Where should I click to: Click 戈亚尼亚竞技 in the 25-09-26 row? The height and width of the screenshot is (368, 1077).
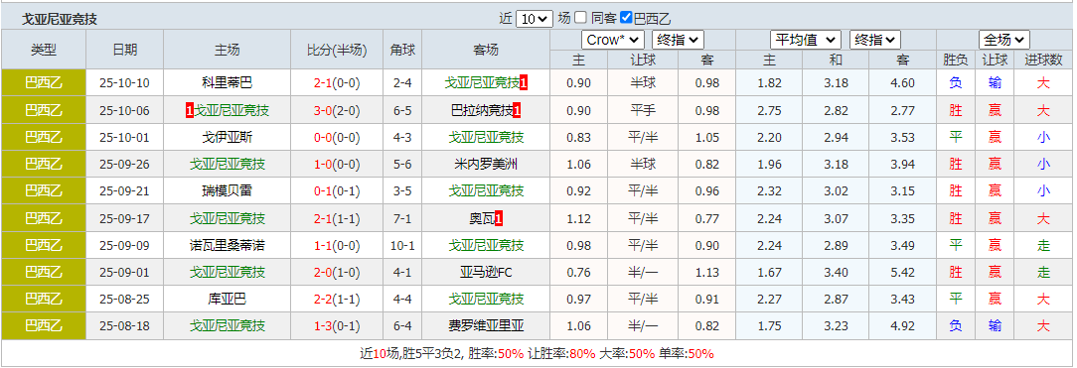[x=227, y=165]
